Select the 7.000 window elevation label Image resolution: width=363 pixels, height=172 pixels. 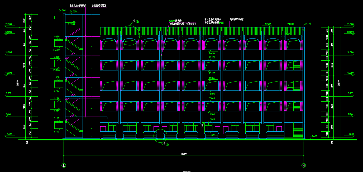click(x=212, y=98)
